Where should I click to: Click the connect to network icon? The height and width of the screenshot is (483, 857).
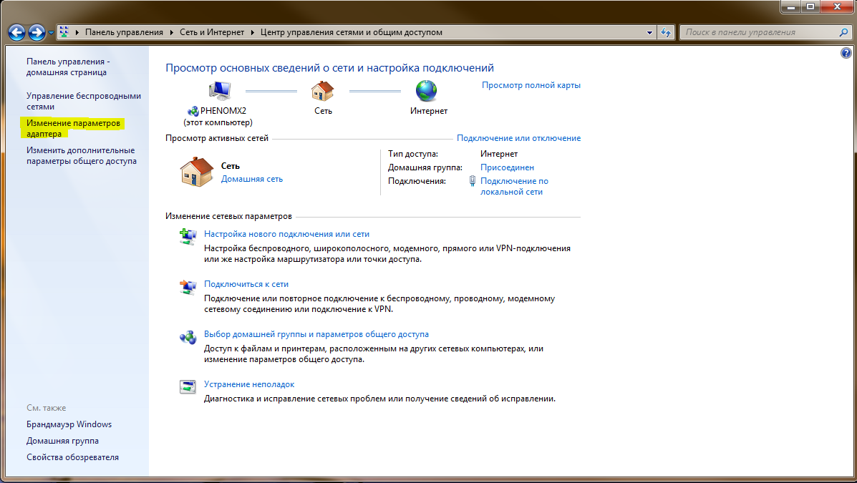pos(188,287)
